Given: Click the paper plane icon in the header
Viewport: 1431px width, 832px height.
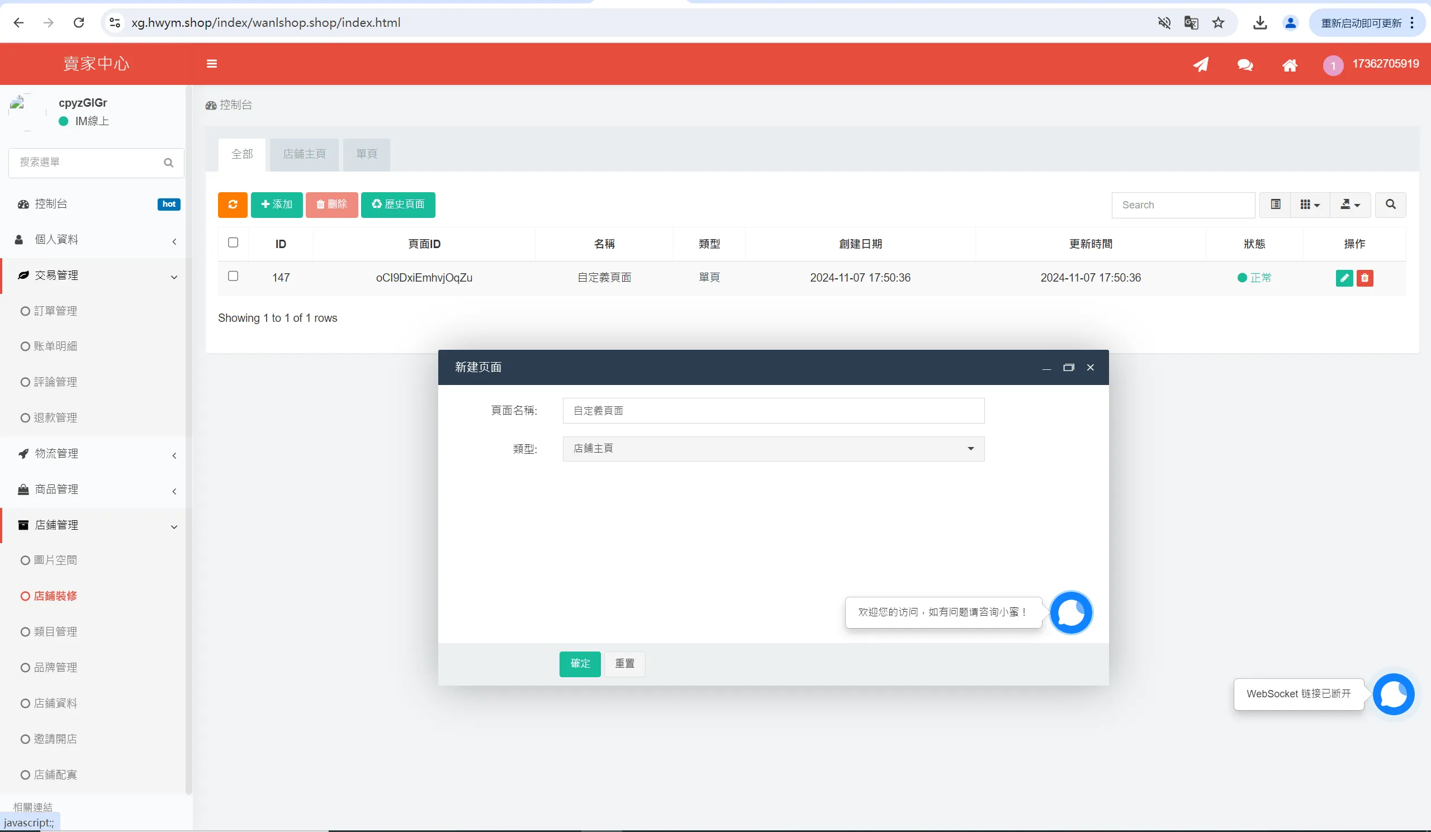Looking at the screenshot, I should 1201,64.
